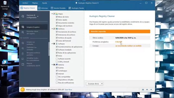Screen dimensions: 174x98
Task: Click the Atajos category folder icon
Action: (x=57, y=14)
